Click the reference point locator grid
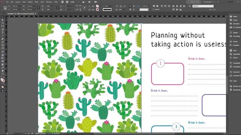 (x=5, y=8)
